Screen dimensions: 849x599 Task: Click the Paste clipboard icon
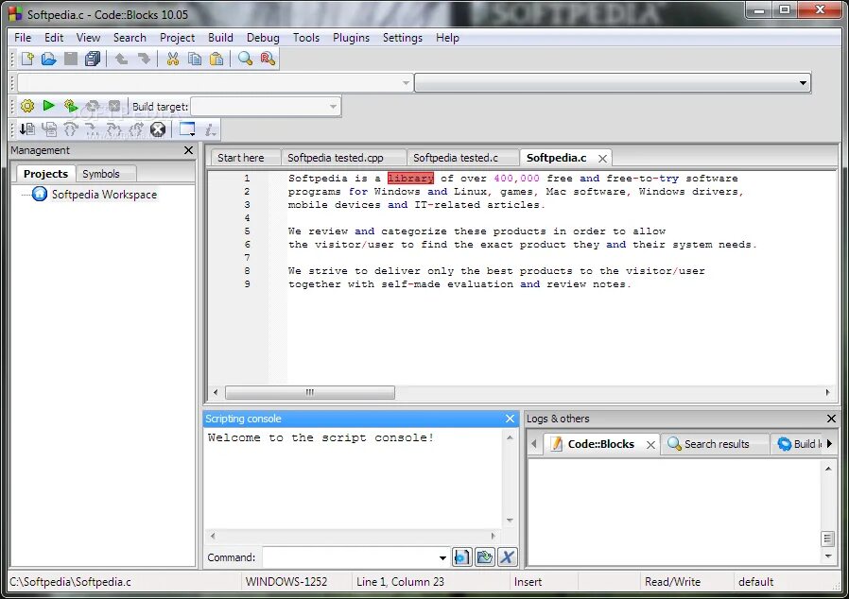(217, 59)
